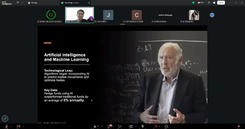Viewport: 245px width, 129px height.
Task: Click the red end meeting icon
Action: (239, 126)
